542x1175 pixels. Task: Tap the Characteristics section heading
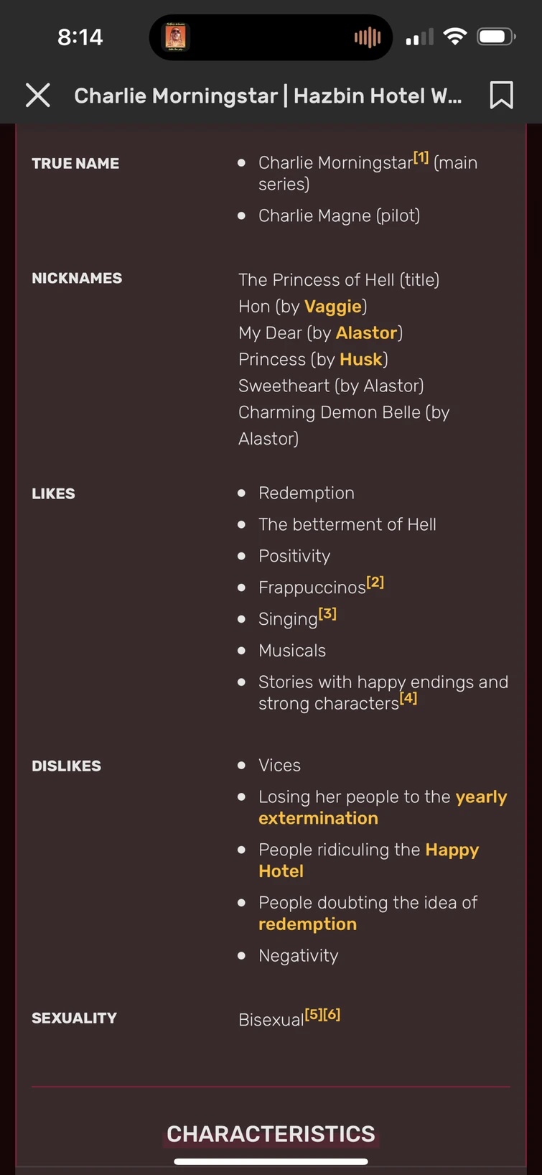[x=271, y=1134]
